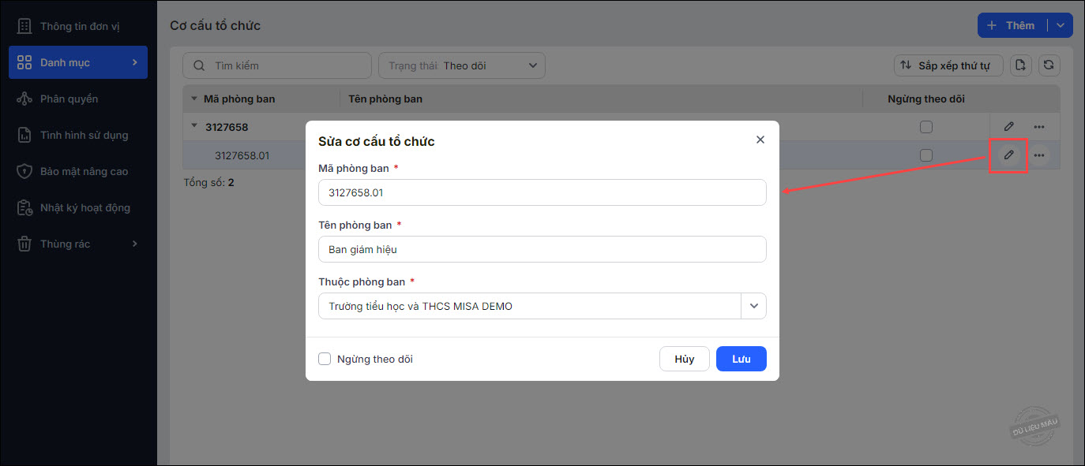Expand the Thuộc phòng ban dropdown
Viewport: 1085px width, 466px height.
[x=753, y=306]
